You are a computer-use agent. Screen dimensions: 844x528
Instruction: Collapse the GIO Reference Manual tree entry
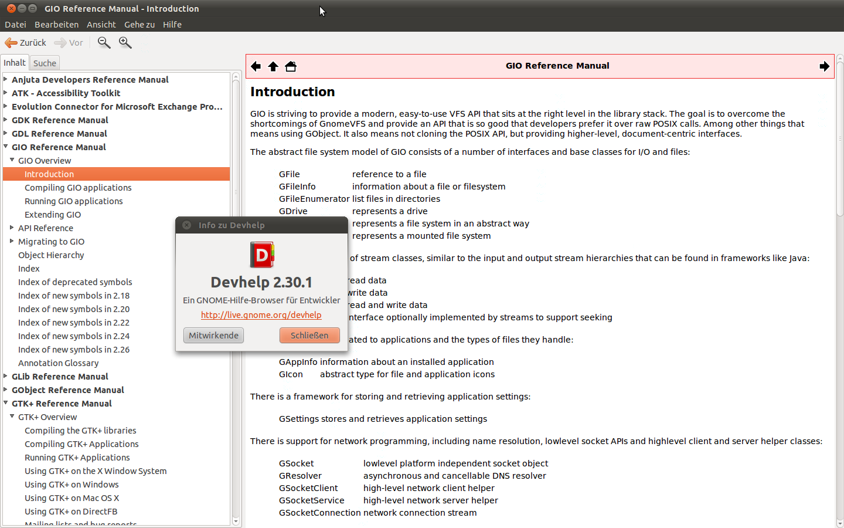click(x=5, y=147)
